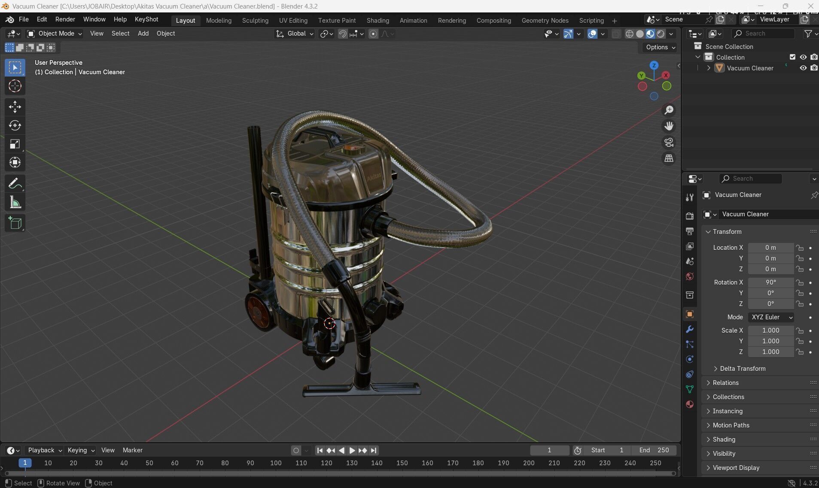Click the End frame field

(654, 450)
